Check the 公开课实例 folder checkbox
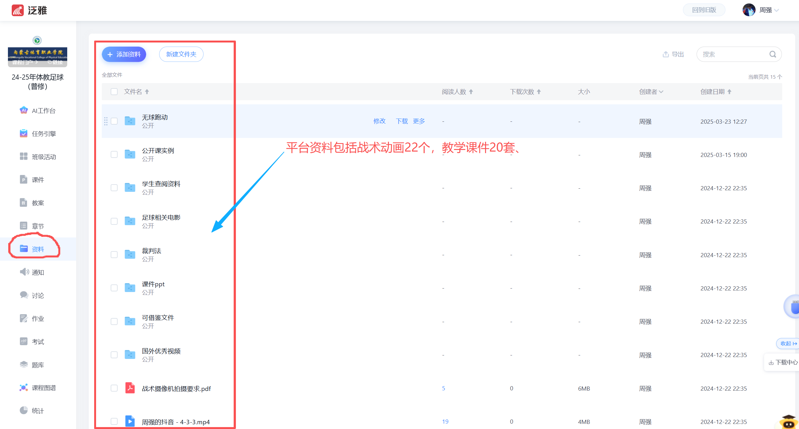The width and height of the screenshot is (799, 429). pyautogui.click(x=114, y=154)
